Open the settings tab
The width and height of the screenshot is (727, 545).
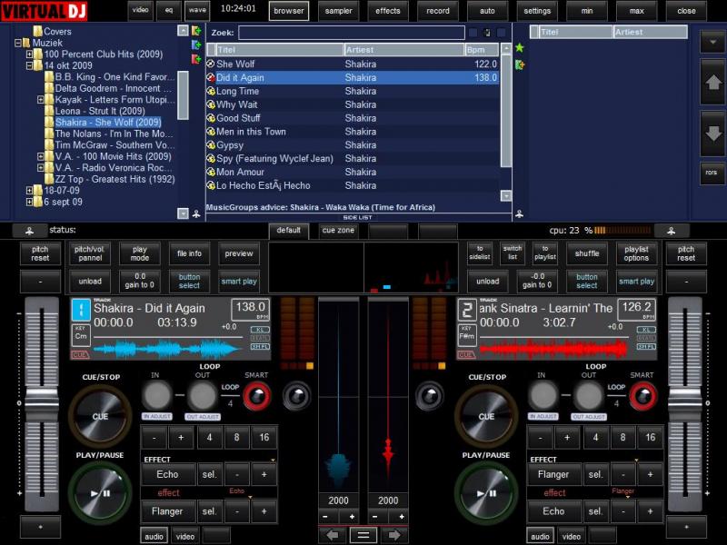point(537,11)
